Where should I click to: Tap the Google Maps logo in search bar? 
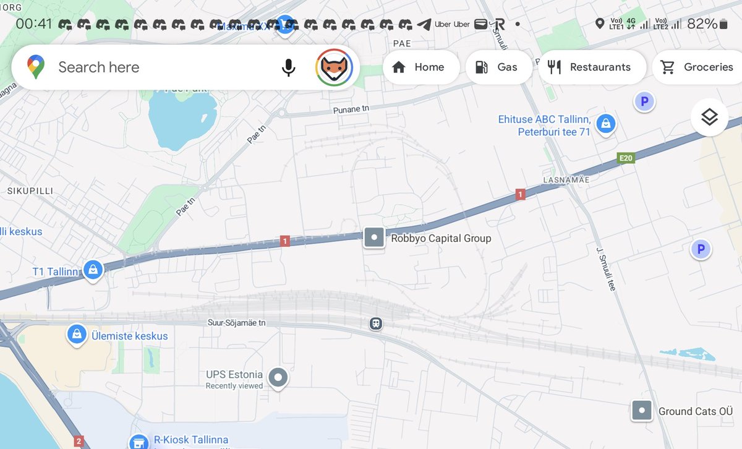(36, 67)
